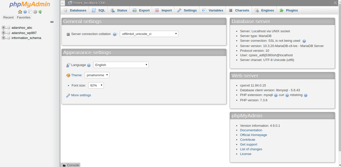This screenshot has width=341, height=167.
Task: Expand the adarshso_wp997 database tree node
Action: click(4, 33)
